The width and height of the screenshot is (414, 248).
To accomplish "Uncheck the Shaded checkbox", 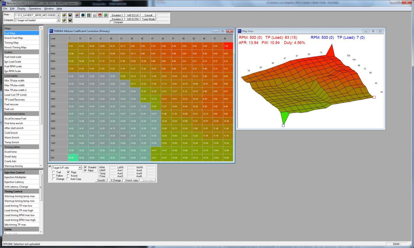I will [85, 167].
